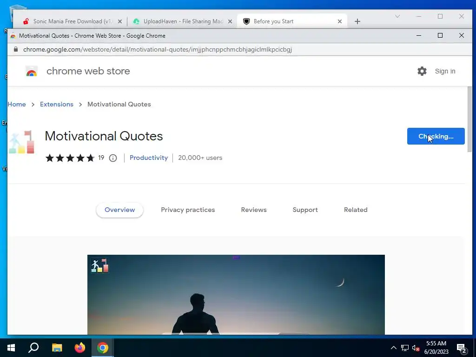The height and width of the screenshot is (357, 476).
Task: Maximize the Chrome Web Store popup window
Action: (440, 35)
